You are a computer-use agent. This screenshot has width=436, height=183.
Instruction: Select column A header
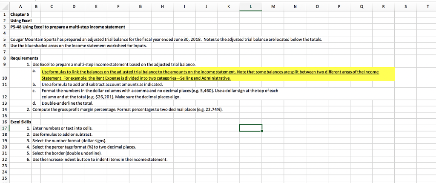tap(20, 8)
